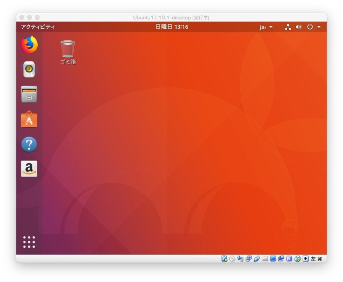343x282 pixels.
Task: Click the wired network icon in top bar
Action: coord(288,27)
